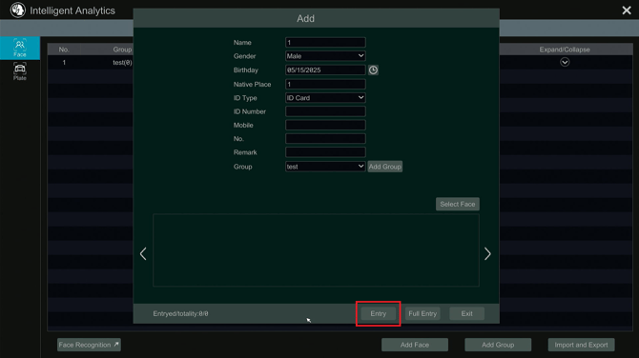Click the empty face preview area
Image resolution: width=639 pixels, height=358 pixels.
tap(316, 250)
